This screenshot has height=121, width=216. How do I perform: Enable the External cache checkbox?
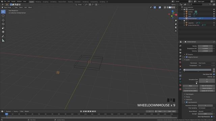tap(214, 77)
